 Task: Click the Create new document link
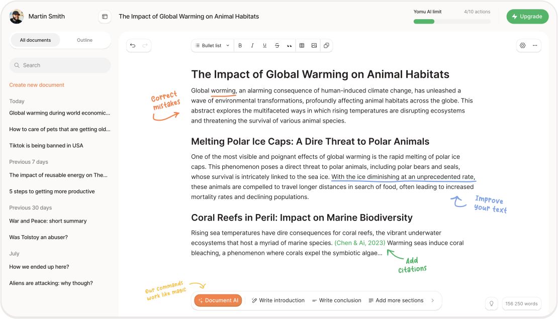click(x=37, y=85)
